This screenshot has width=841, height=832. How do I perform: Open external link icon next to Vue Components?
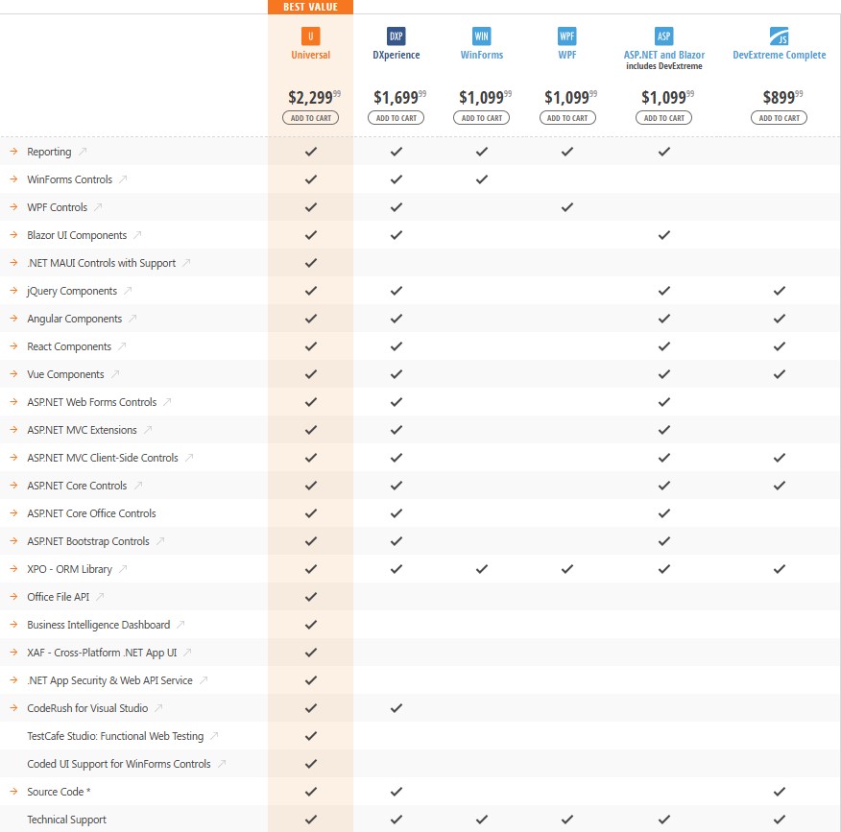coord(115,374)
